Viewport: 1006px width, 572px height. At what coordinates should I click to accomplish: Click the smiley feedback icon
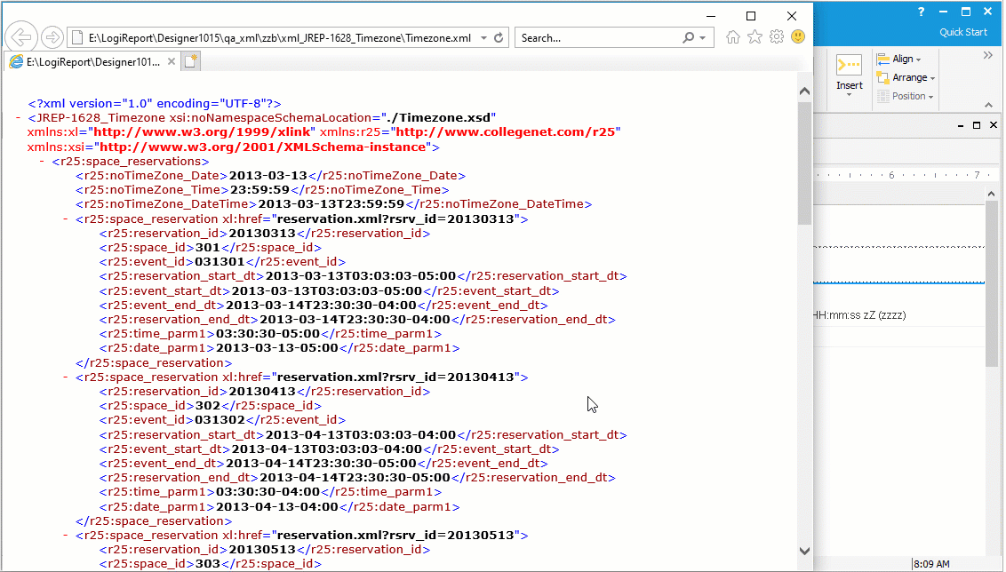pos(797,37)
